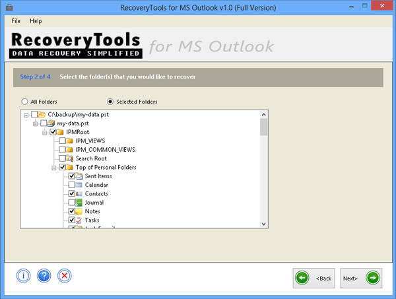This screenshot has height=299, width=396.
Task: Select the 'Calendar' tree row text
Action: [96, 185]
